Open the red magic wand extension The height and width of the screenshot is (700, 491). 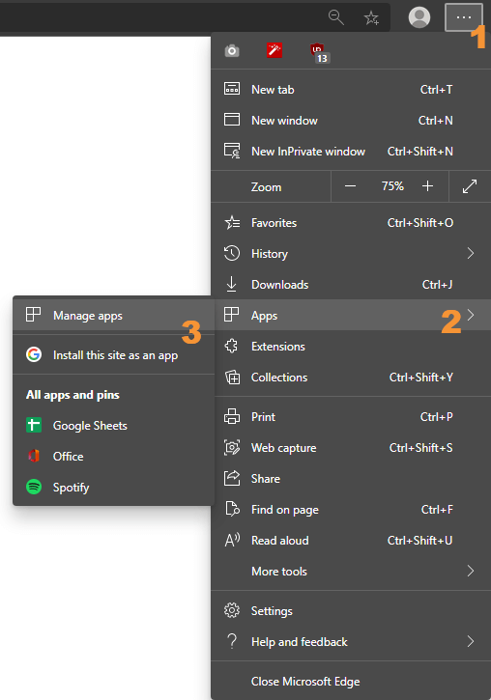[x=274, y=50]
